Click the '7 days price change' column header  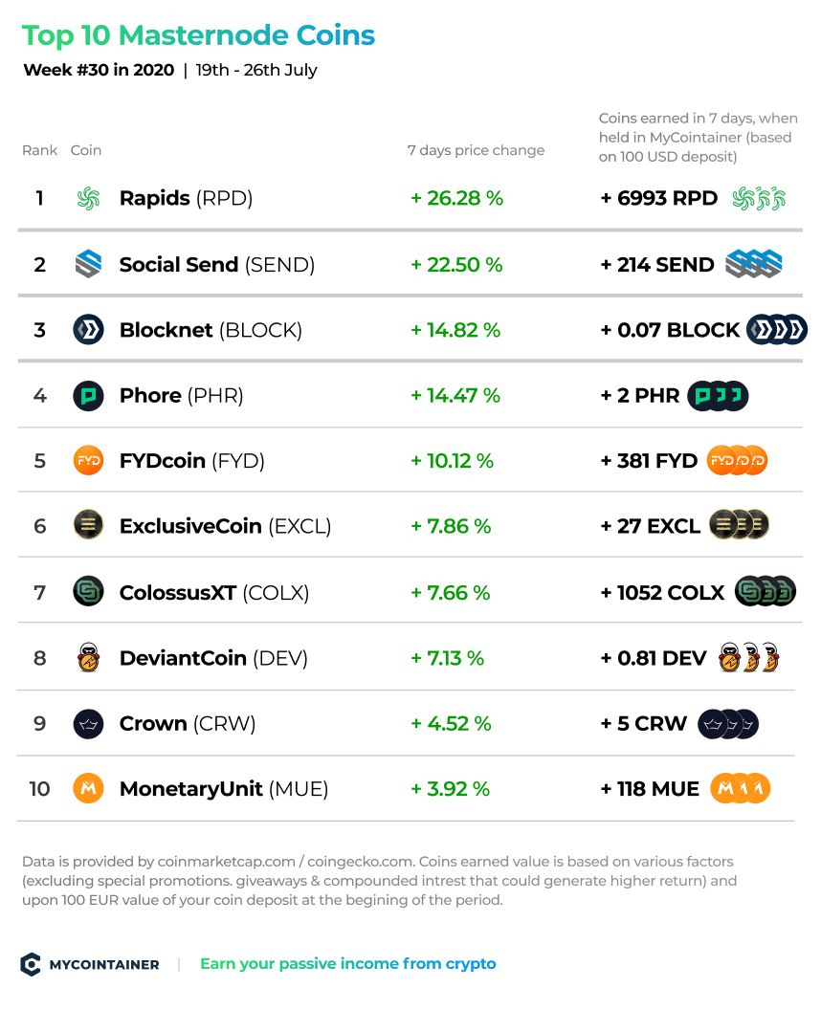[476, 150]
